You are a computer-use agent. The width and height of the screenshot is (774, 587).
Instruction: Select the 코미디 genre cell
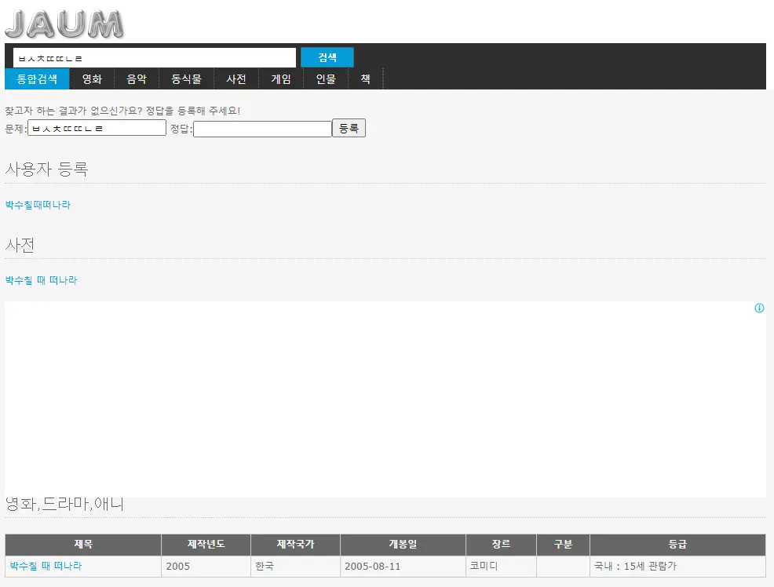501,567
